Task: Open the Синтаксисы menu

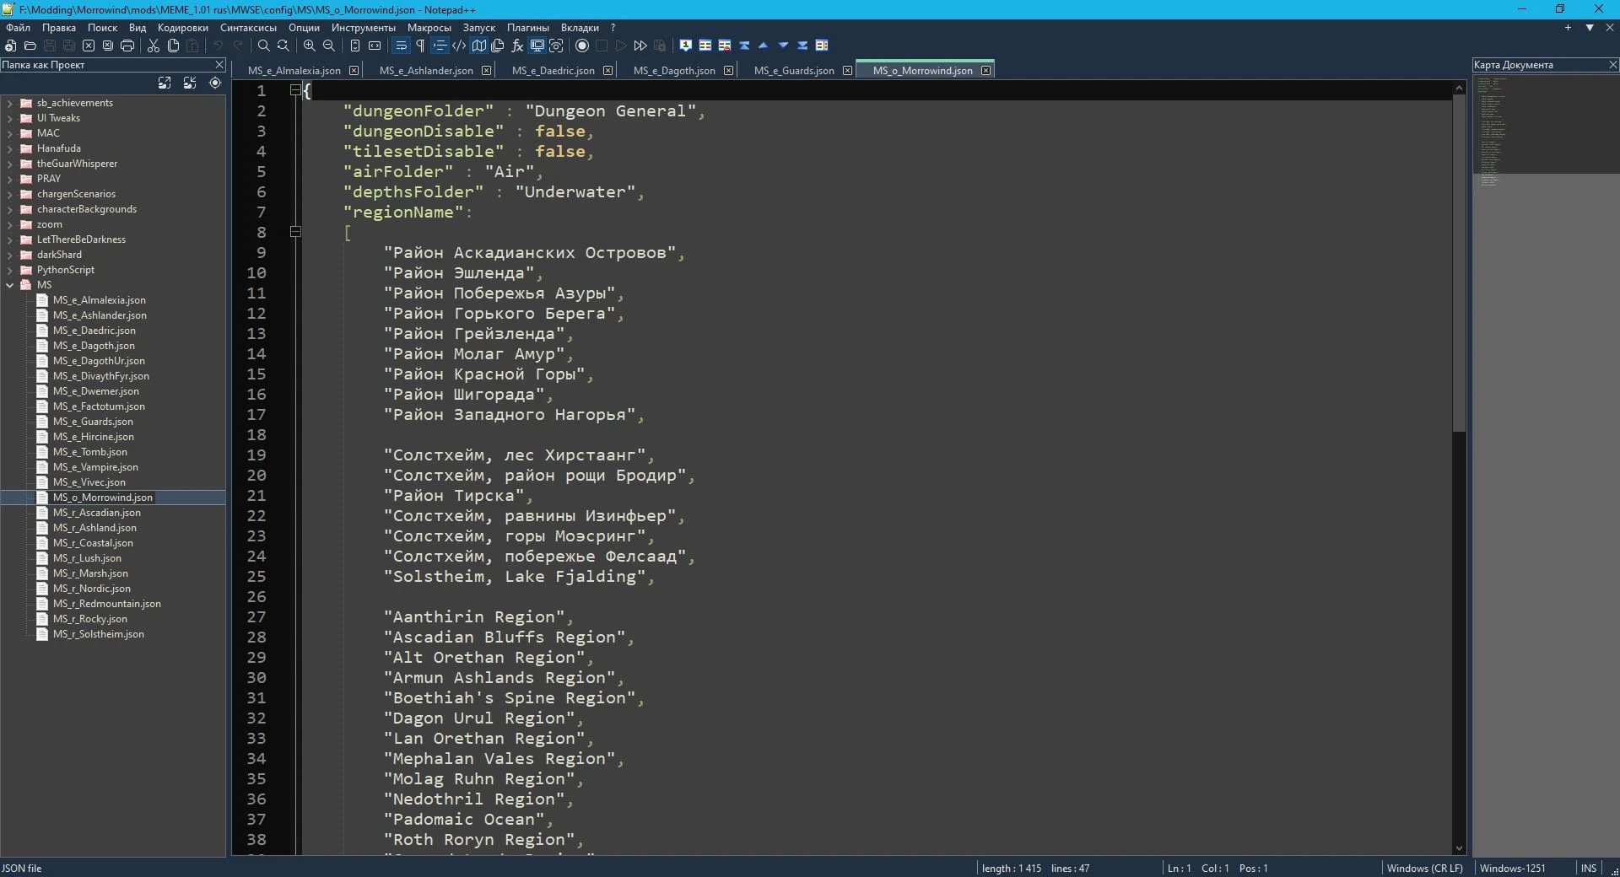Action: coord(248,28)
